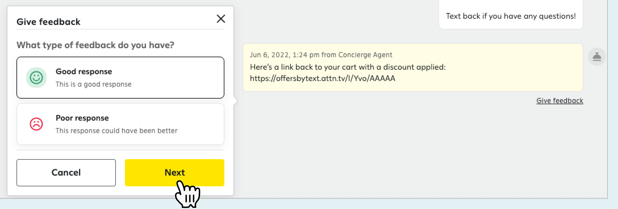
Task: Click the Concierge Agent message timestamp
Action: pos(321,55)
